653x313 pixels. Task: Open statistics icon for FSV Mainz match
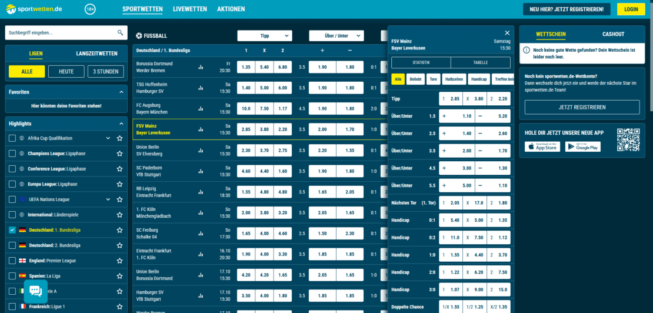click(x=201, y=129)
